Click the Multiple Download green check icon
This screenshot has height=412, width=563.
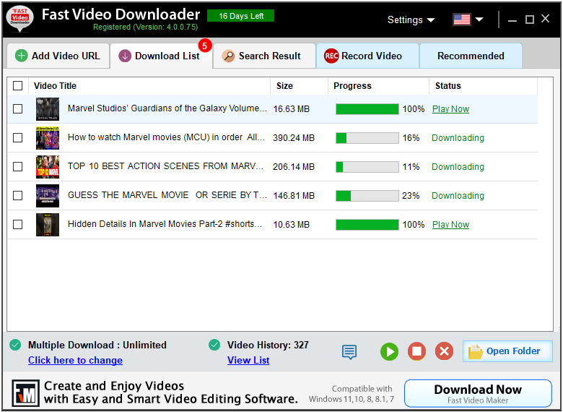pos(15,345)
